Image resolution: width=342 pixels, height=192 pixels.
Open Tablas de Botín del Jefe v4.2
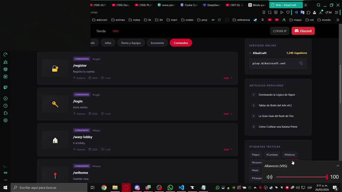click(x=275, y=105)
